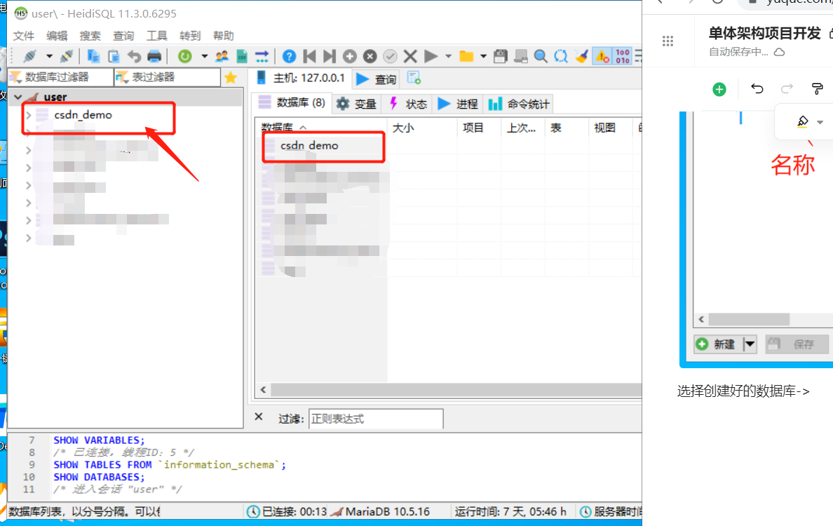The height and width of the screenshot is (526, 833).
Task: Switch to the 查询 tab
Action: point(377,79)
